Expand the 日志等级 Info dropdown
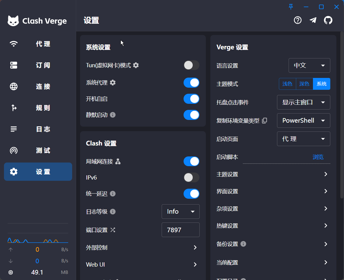This screenshot has width=344, height=280. point(181,212)
